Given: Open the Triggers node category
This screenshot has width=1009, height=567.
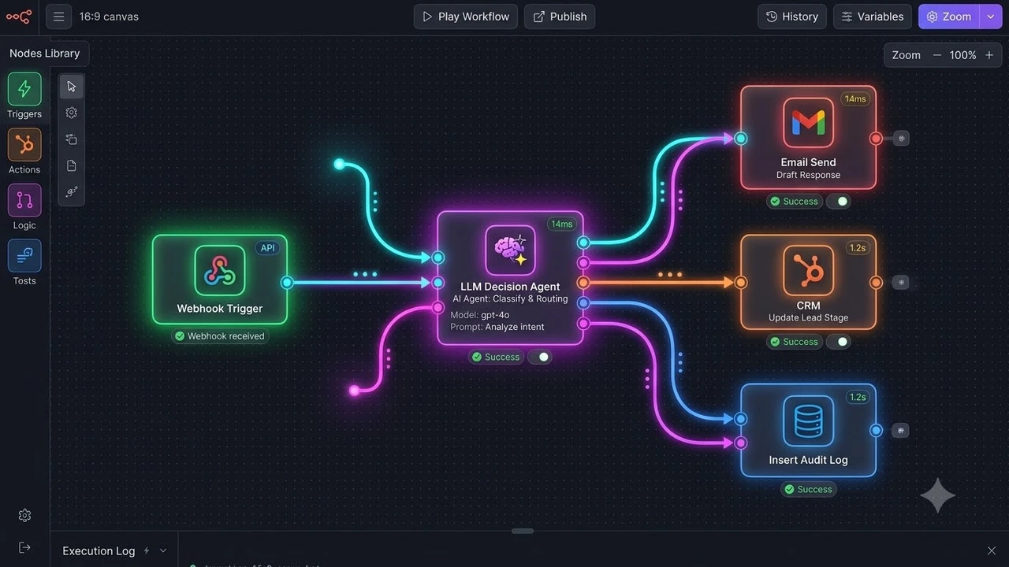Looking at the screenshot, I should [x=24, y=89].
